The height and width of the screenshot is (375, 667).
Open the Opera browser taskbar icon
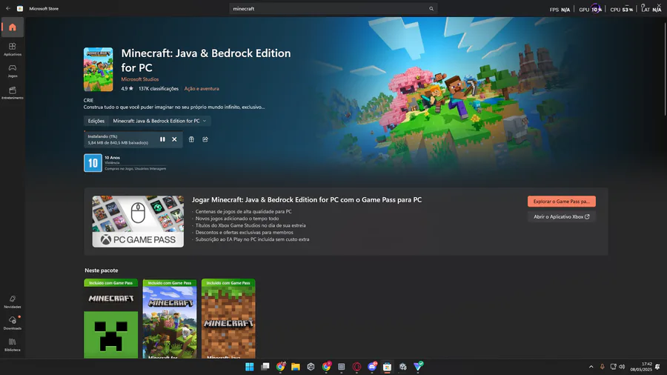[357, 367]
